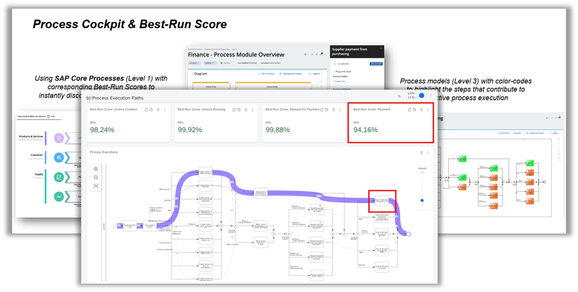The width and height of the screenshot is (578, 292).
Task: Click No comments link in Finance overview
Action: pyautogui.click(x=267, y=74)
